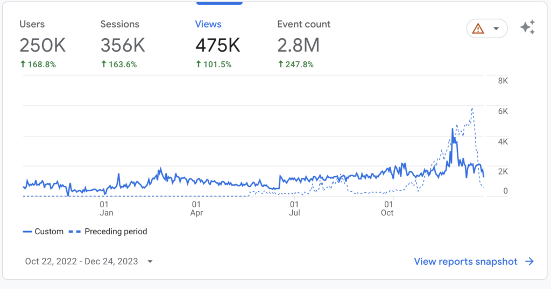Click the arrow icon beside View reports snapshot

click(x=529, y=262)
